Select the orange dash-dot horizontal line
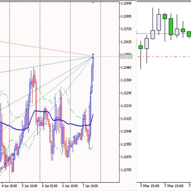This screenshot has height=191, width=191. point(164,57)
